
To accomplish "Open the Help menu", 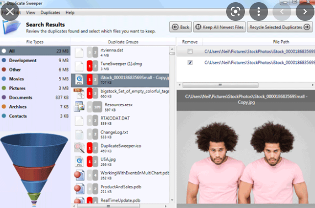I will tap(70, 13).
